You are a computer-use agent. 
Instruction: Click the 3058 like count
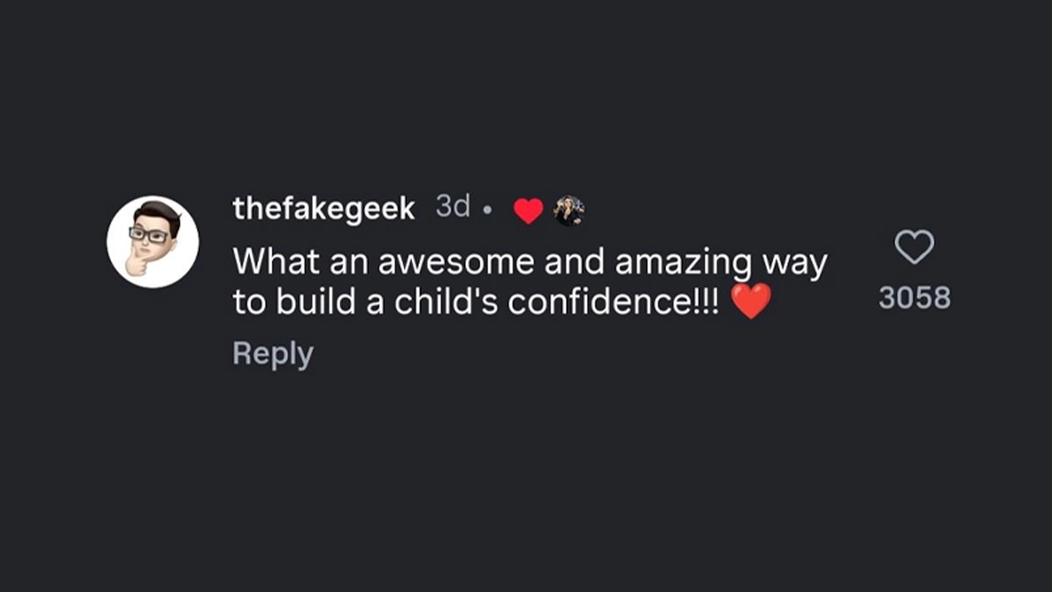[914, 298]
